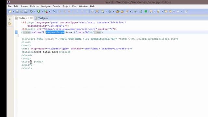
Task: Click the Terminate stop icon
Action: (x=69, y=12)
